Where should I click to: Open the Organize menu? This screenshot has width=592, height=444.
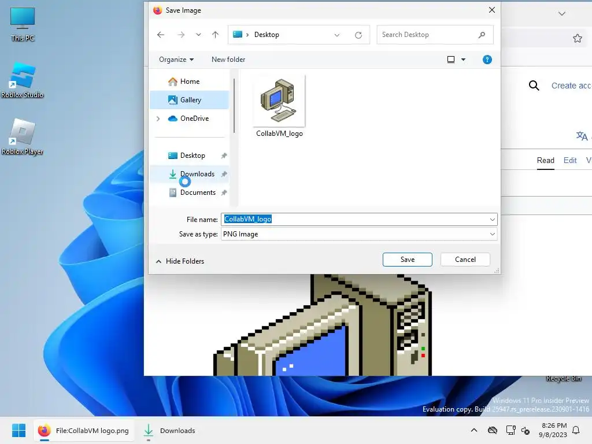pos(176,60)
